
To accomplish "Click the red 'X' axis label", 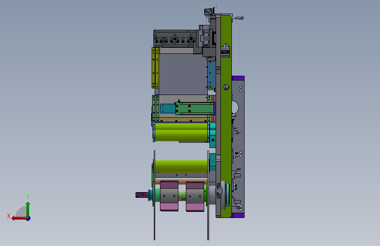I will (9, 216).
